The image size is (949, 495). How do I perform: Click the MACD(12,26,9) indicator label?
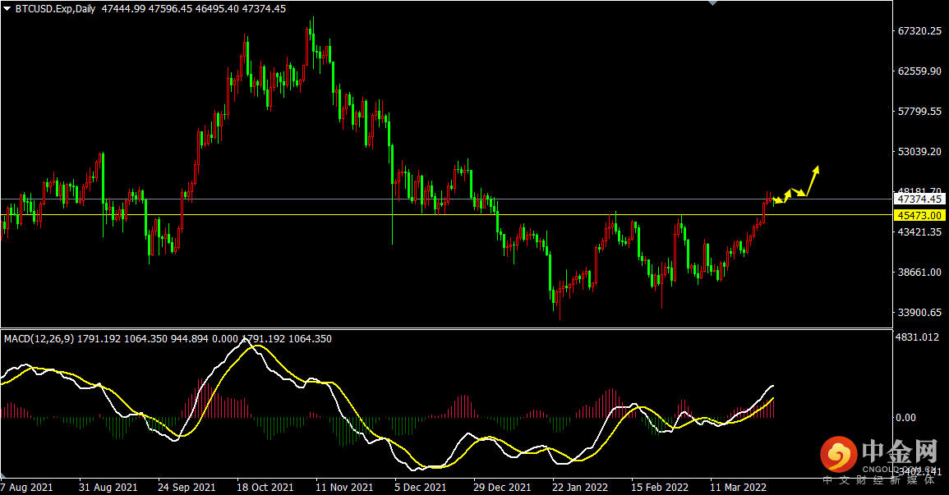[39, 338]
